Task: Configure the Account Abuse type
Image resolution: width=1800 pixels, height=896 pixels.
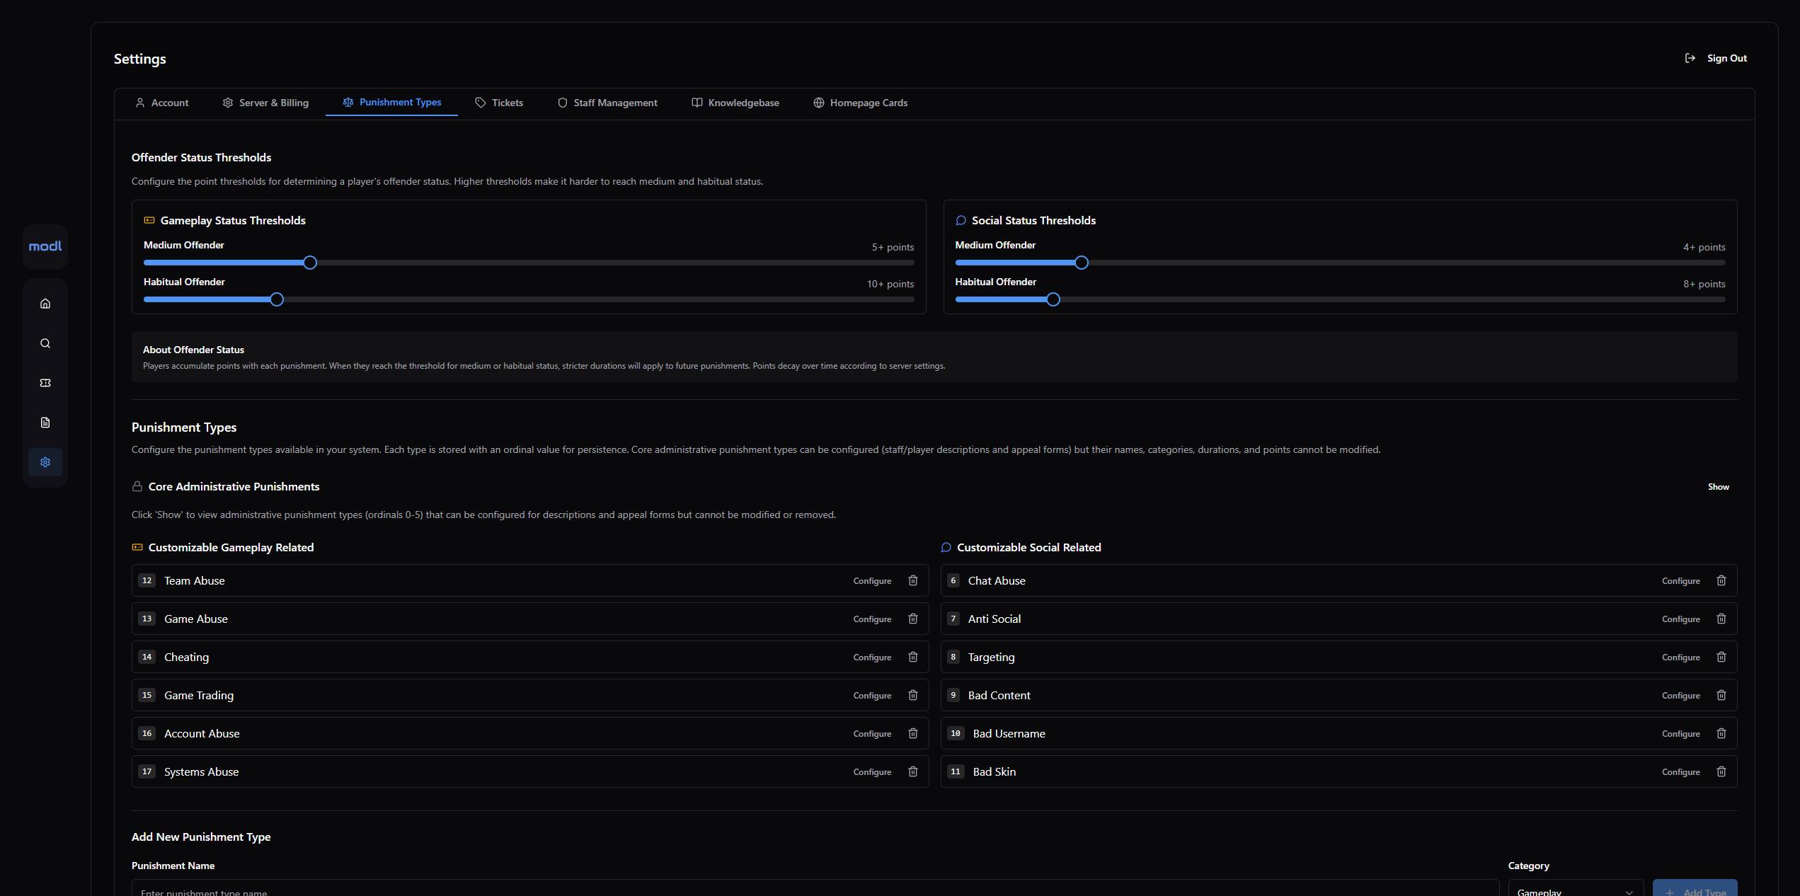Action: click(x=872, y=734)
